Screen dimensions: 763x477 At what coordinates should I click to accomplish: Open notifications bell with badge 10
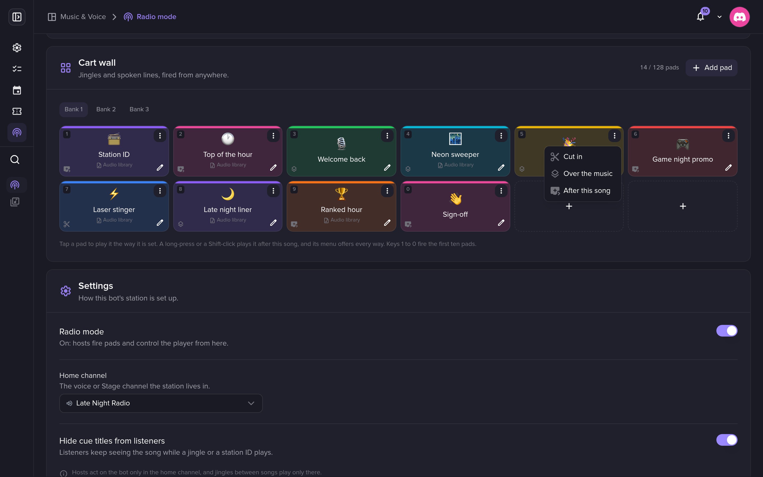[x=700, y=17]
